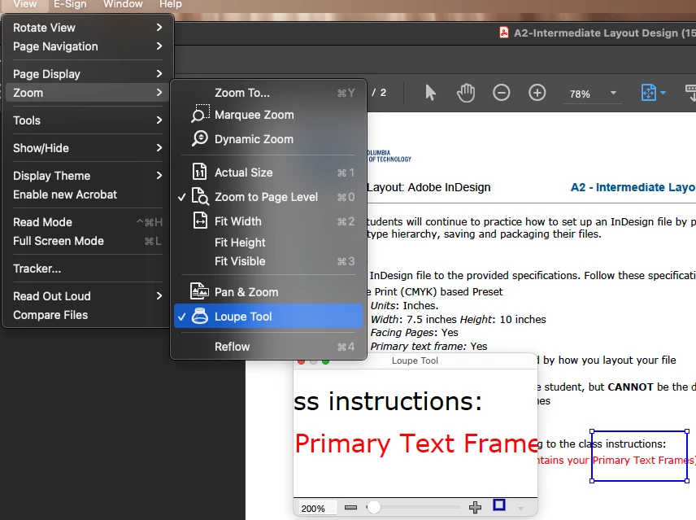Select Compare Files
The image size is (696, 520).
88,315
